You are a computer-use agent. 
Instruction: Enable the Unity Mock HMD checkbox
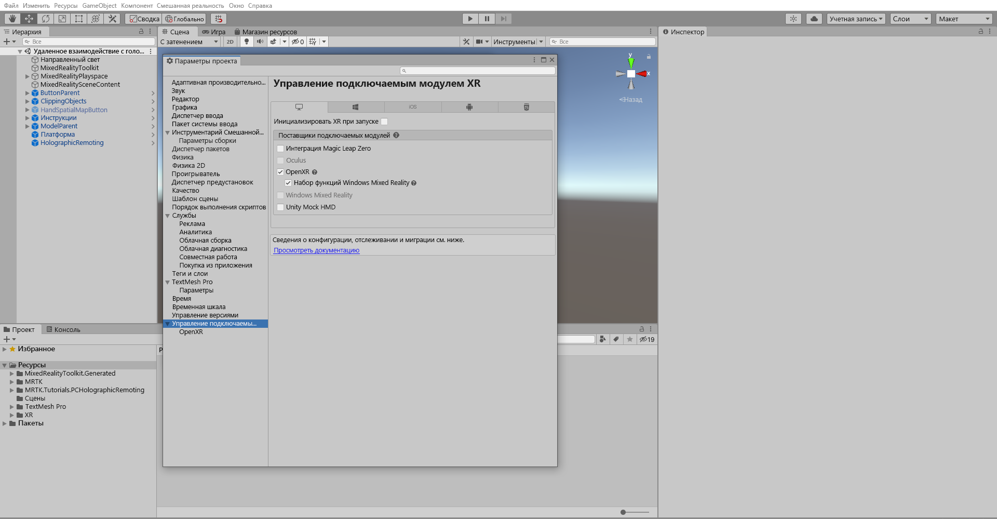click(280, 207)
